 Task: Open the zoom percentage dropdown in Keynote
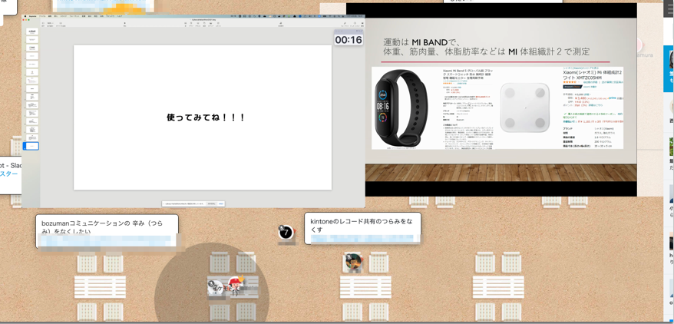tap(50, 24)
